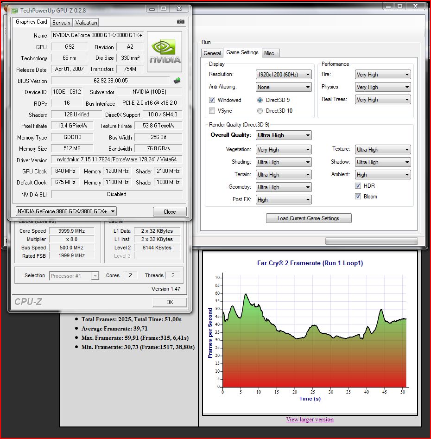Open the Geometry quality dropdown
Viewport: 431px width, 439px height.
click(284, 187)
